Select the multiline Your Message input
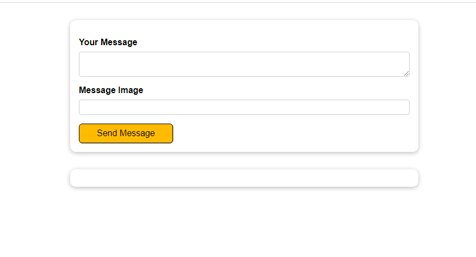 pyautogui.click(x=244, y=64)
